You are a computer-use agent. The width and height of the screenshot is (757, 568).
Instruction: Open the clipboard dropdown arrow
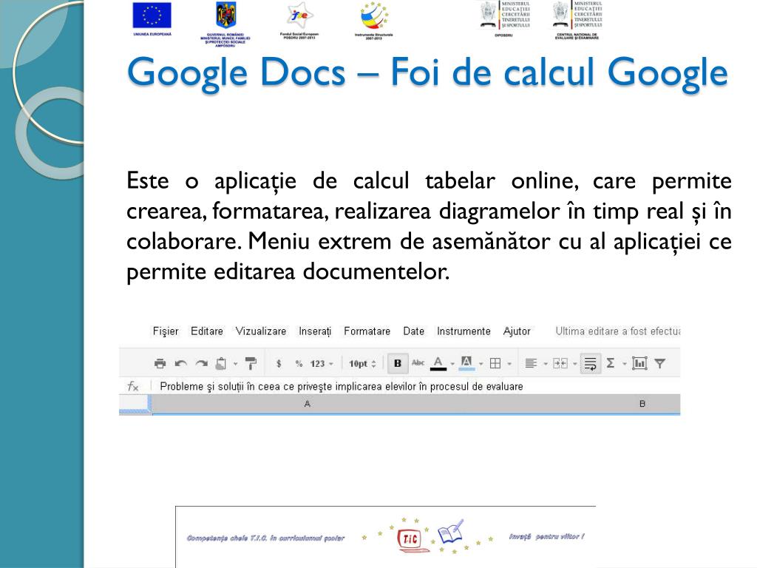[236, 364]
